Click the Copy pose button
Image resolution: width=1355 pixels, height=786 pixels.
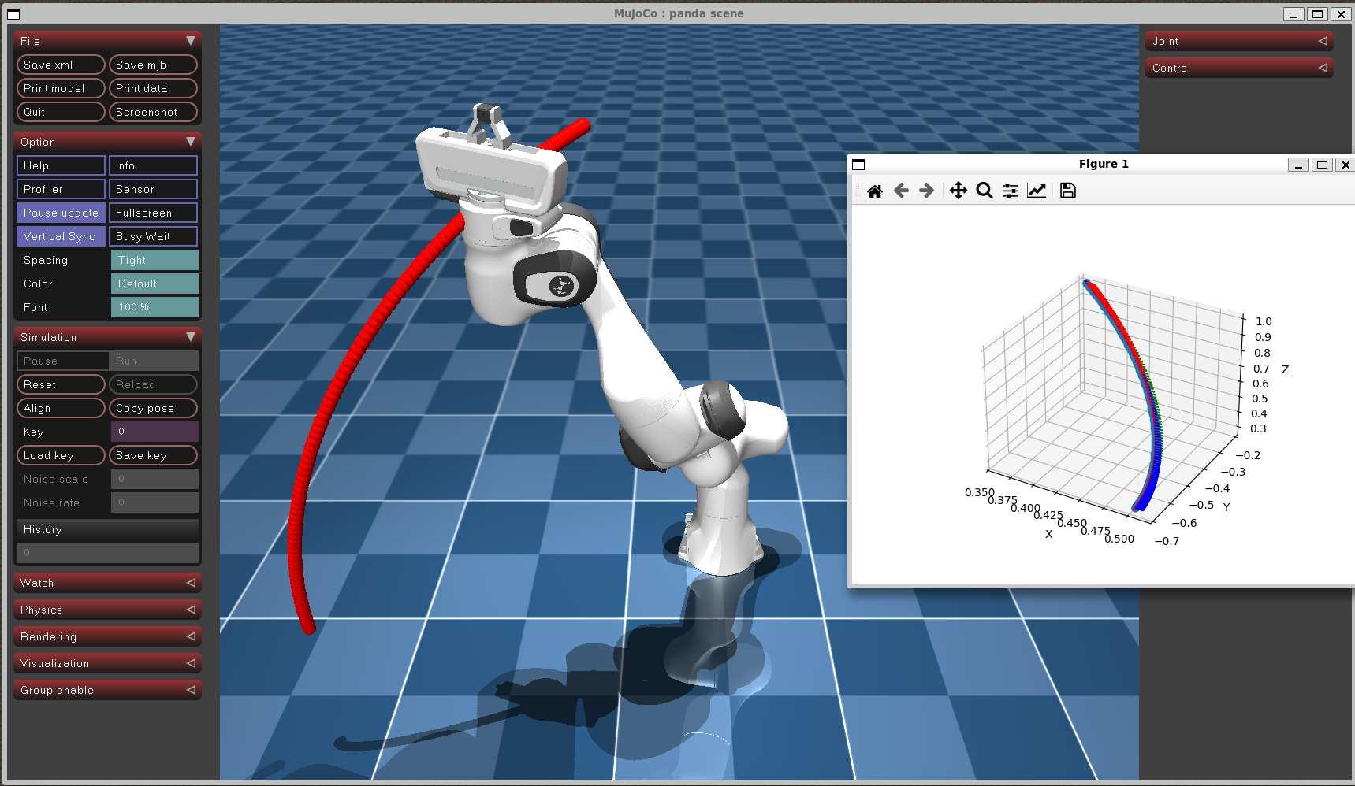click(x=153, y=408)
